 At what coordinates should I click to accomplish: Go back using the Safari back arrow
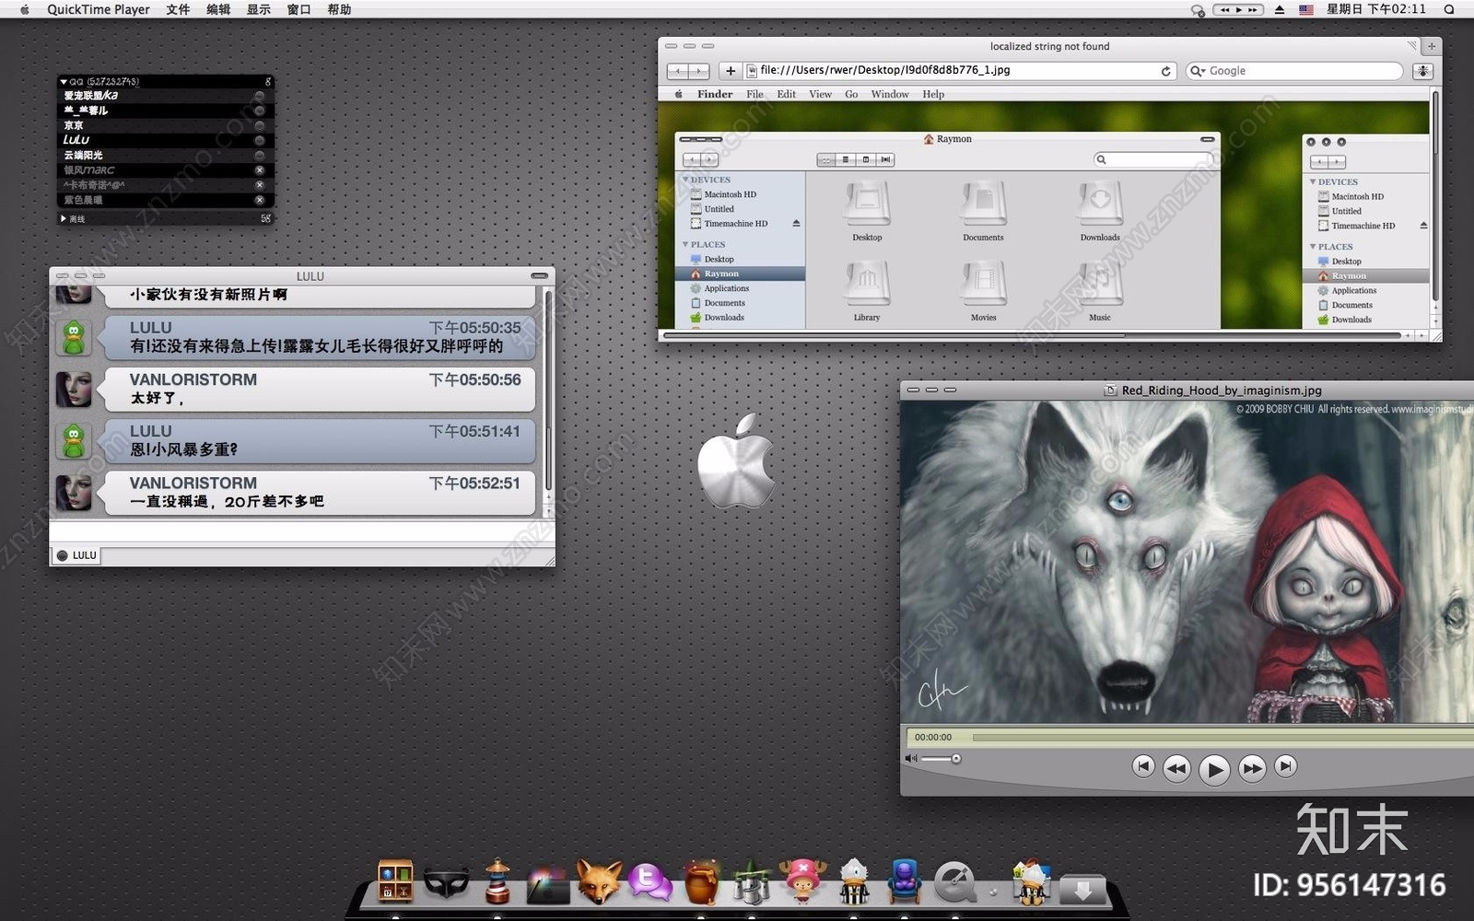(x=678, y=71)
